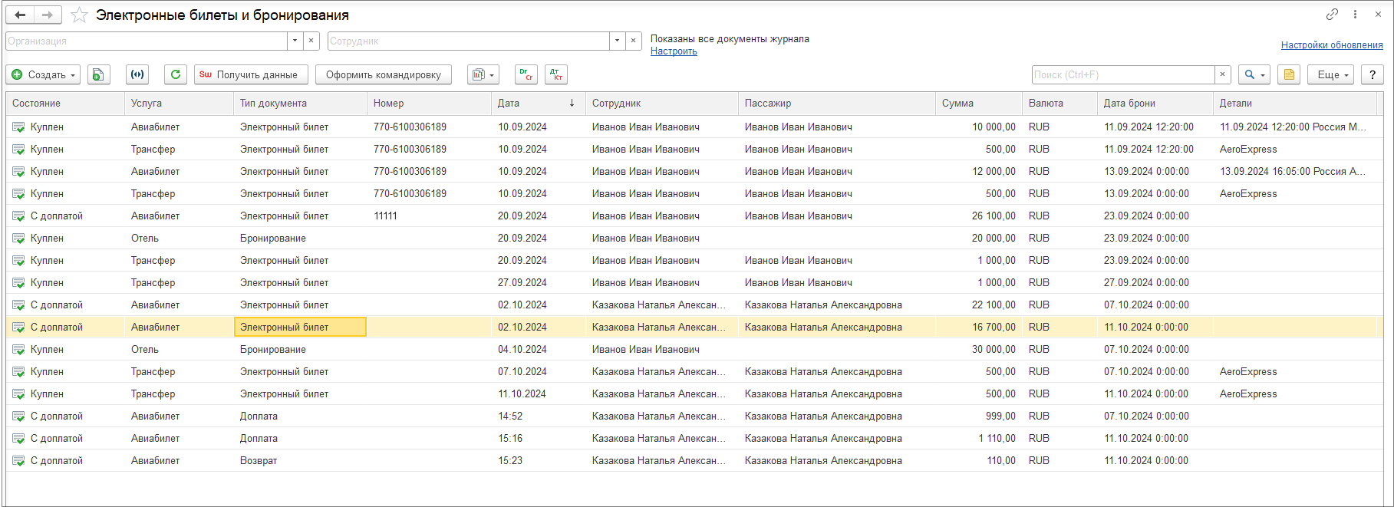Open the Настройки обновления link
1394x507 pixels.
pos(1331,45)
